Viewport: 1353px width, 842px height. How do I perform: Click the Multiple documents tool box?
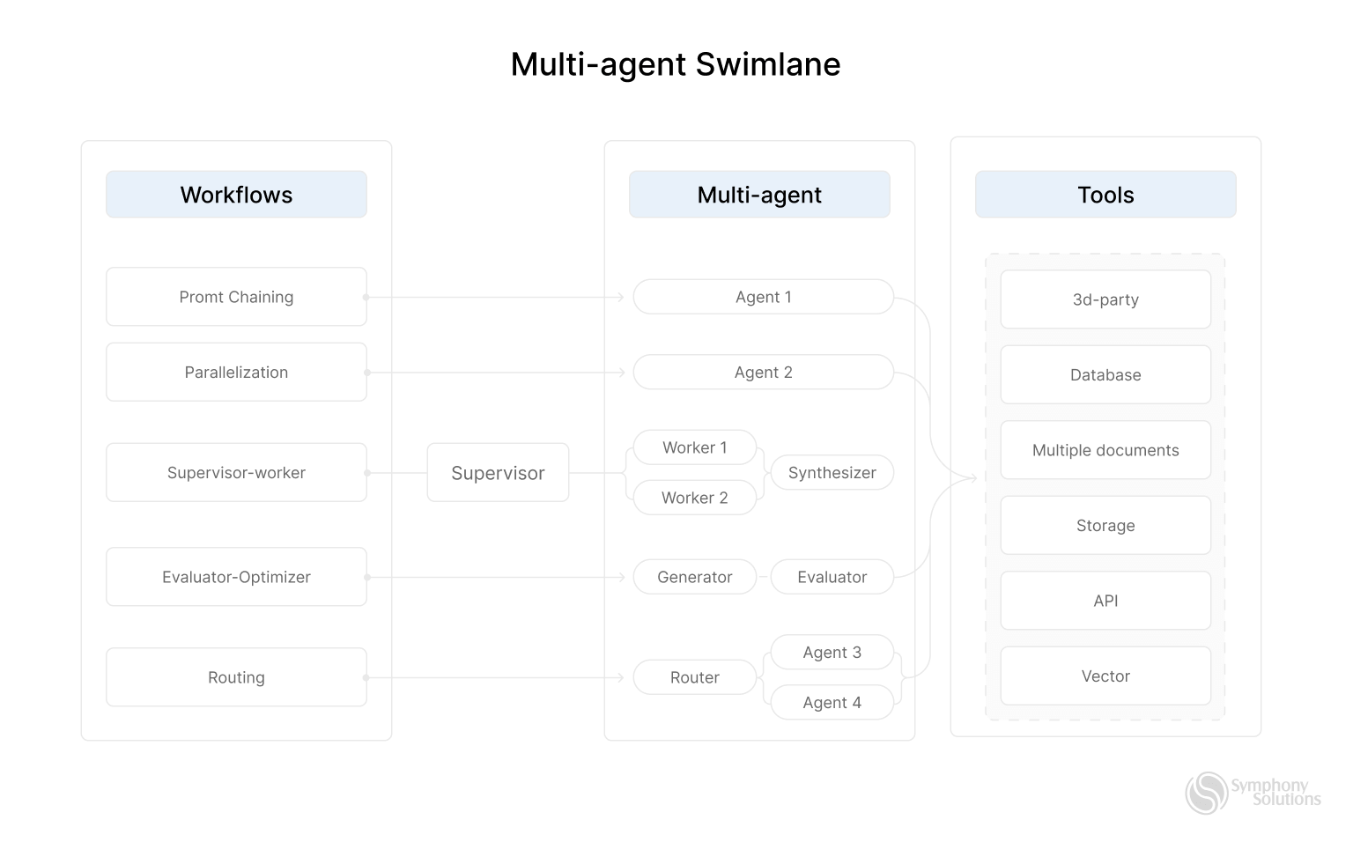click(x=1105, y=450)
